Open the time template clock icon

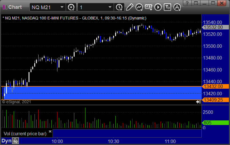[119, 7]
